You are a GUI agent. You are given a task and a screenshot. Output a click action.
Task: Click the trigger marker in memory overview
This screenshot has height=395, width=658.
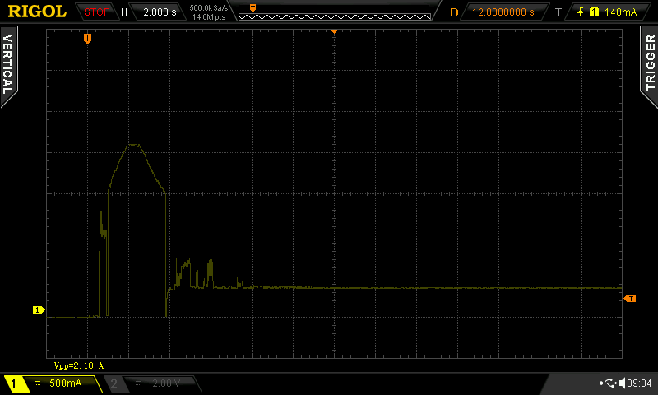pos(253,8)
